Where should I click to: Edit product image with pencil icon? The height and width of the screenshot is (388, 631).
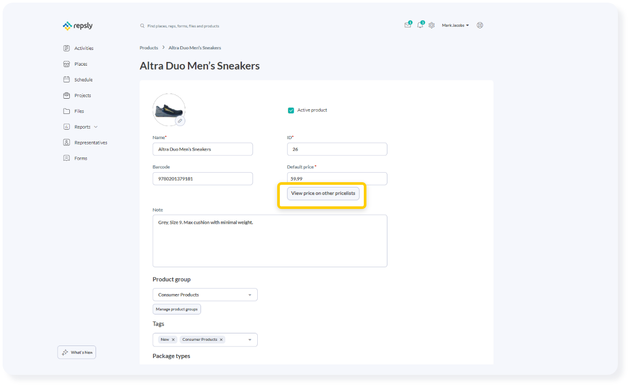pos(180,121)
